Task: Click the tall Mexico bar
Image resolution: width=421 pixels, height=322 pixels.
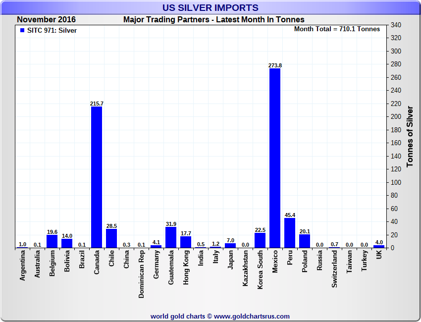Action: point(275,159)
